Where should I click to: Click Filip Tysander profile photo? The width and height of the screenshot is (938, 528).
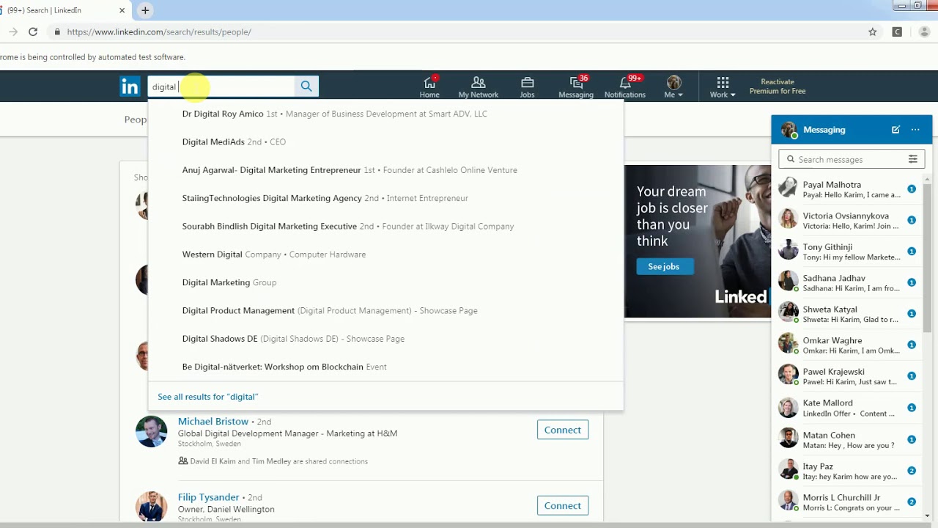point(152,507)
